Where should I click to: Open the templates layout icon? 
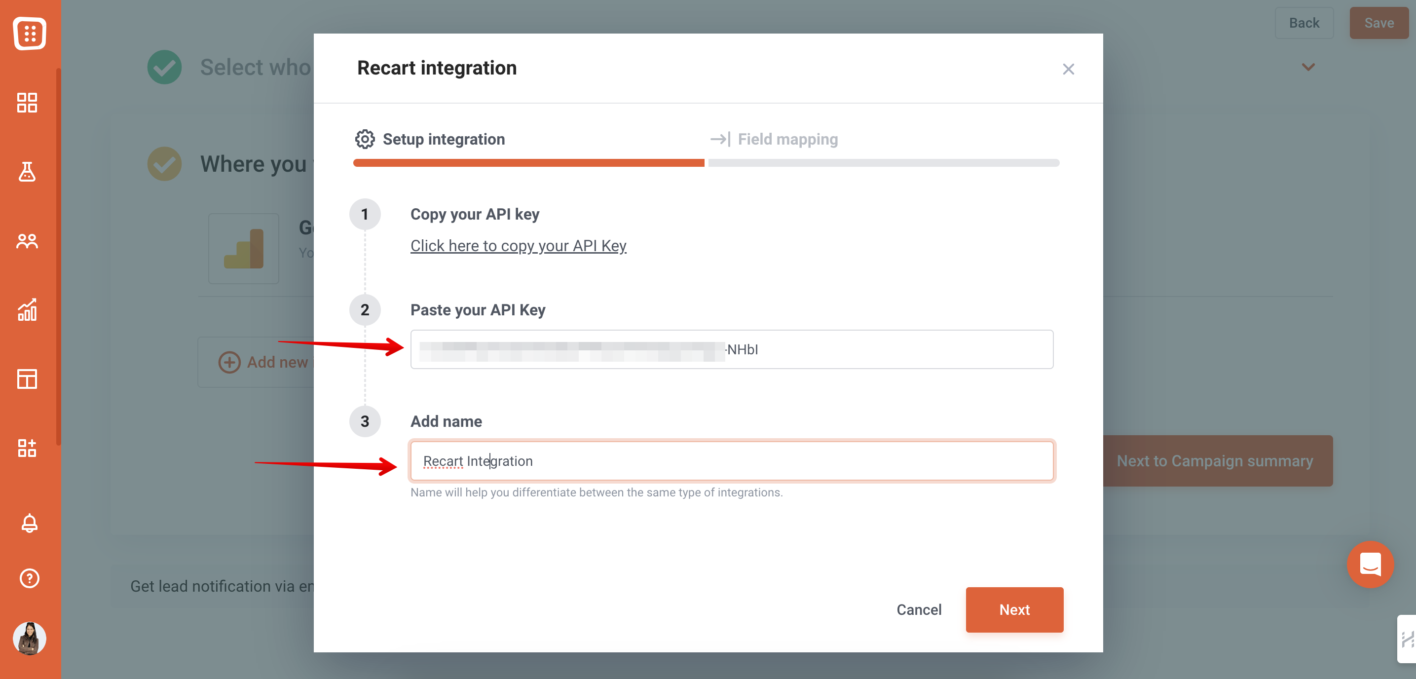27,379
